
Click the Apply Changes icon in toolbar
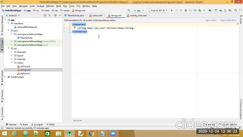pyautogui.click(x=176, y=10)
